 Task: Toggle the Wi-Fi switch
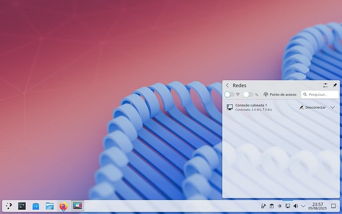point(229,94)
